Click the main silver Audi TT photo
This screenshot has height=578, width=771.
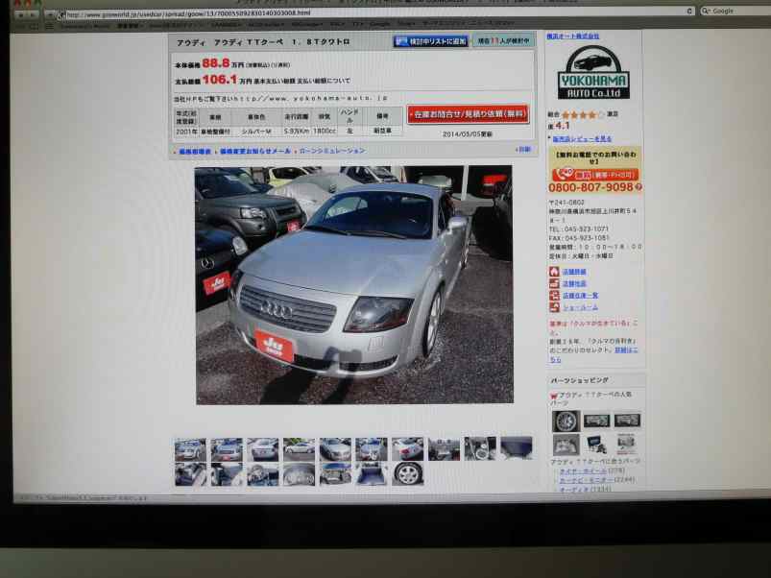354,284
